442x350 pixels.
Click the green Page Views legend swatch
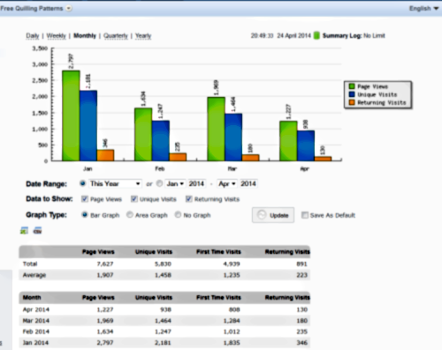(352, 86)
